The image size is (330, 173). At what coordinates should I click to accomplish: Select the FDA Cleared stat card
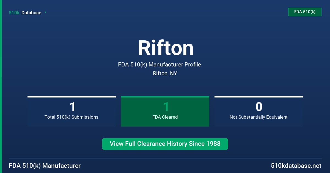pyautogui.click(x=165, y=111)
